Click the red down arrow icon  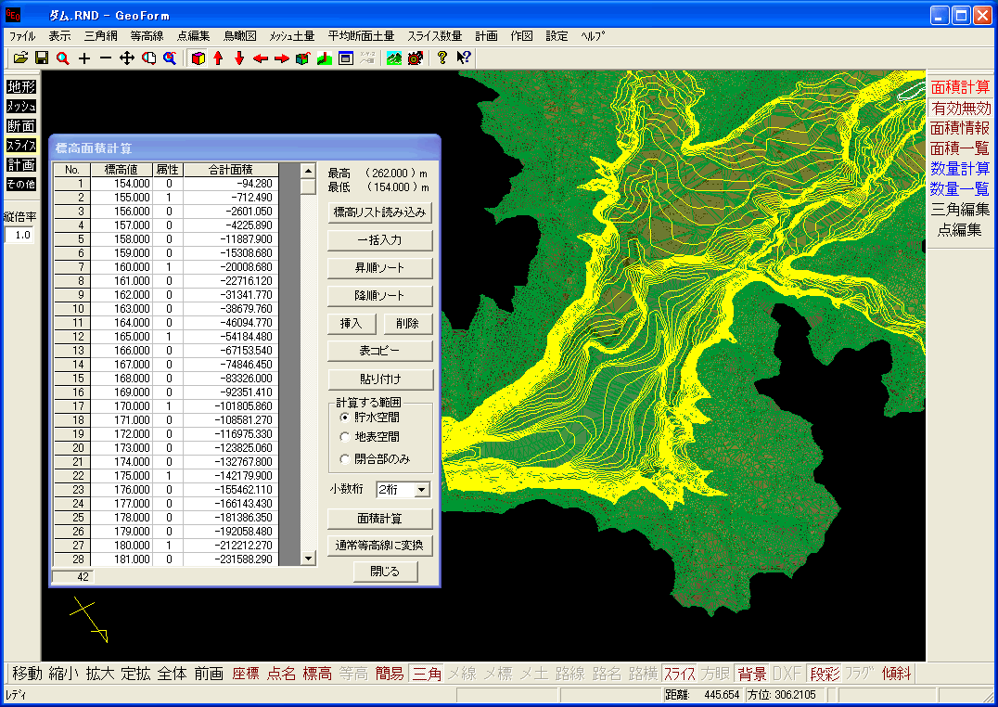pos(239,58)
